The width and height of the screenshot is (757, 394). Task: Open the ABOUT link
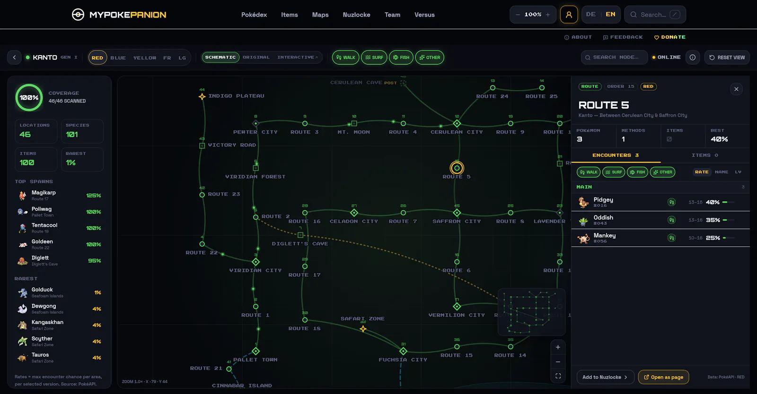(578, 37)
